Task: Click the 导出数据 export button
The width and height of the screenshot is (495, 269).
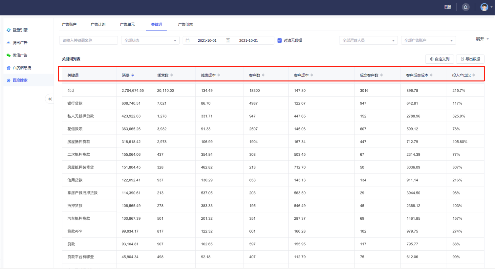Action: tap(470, 59)
